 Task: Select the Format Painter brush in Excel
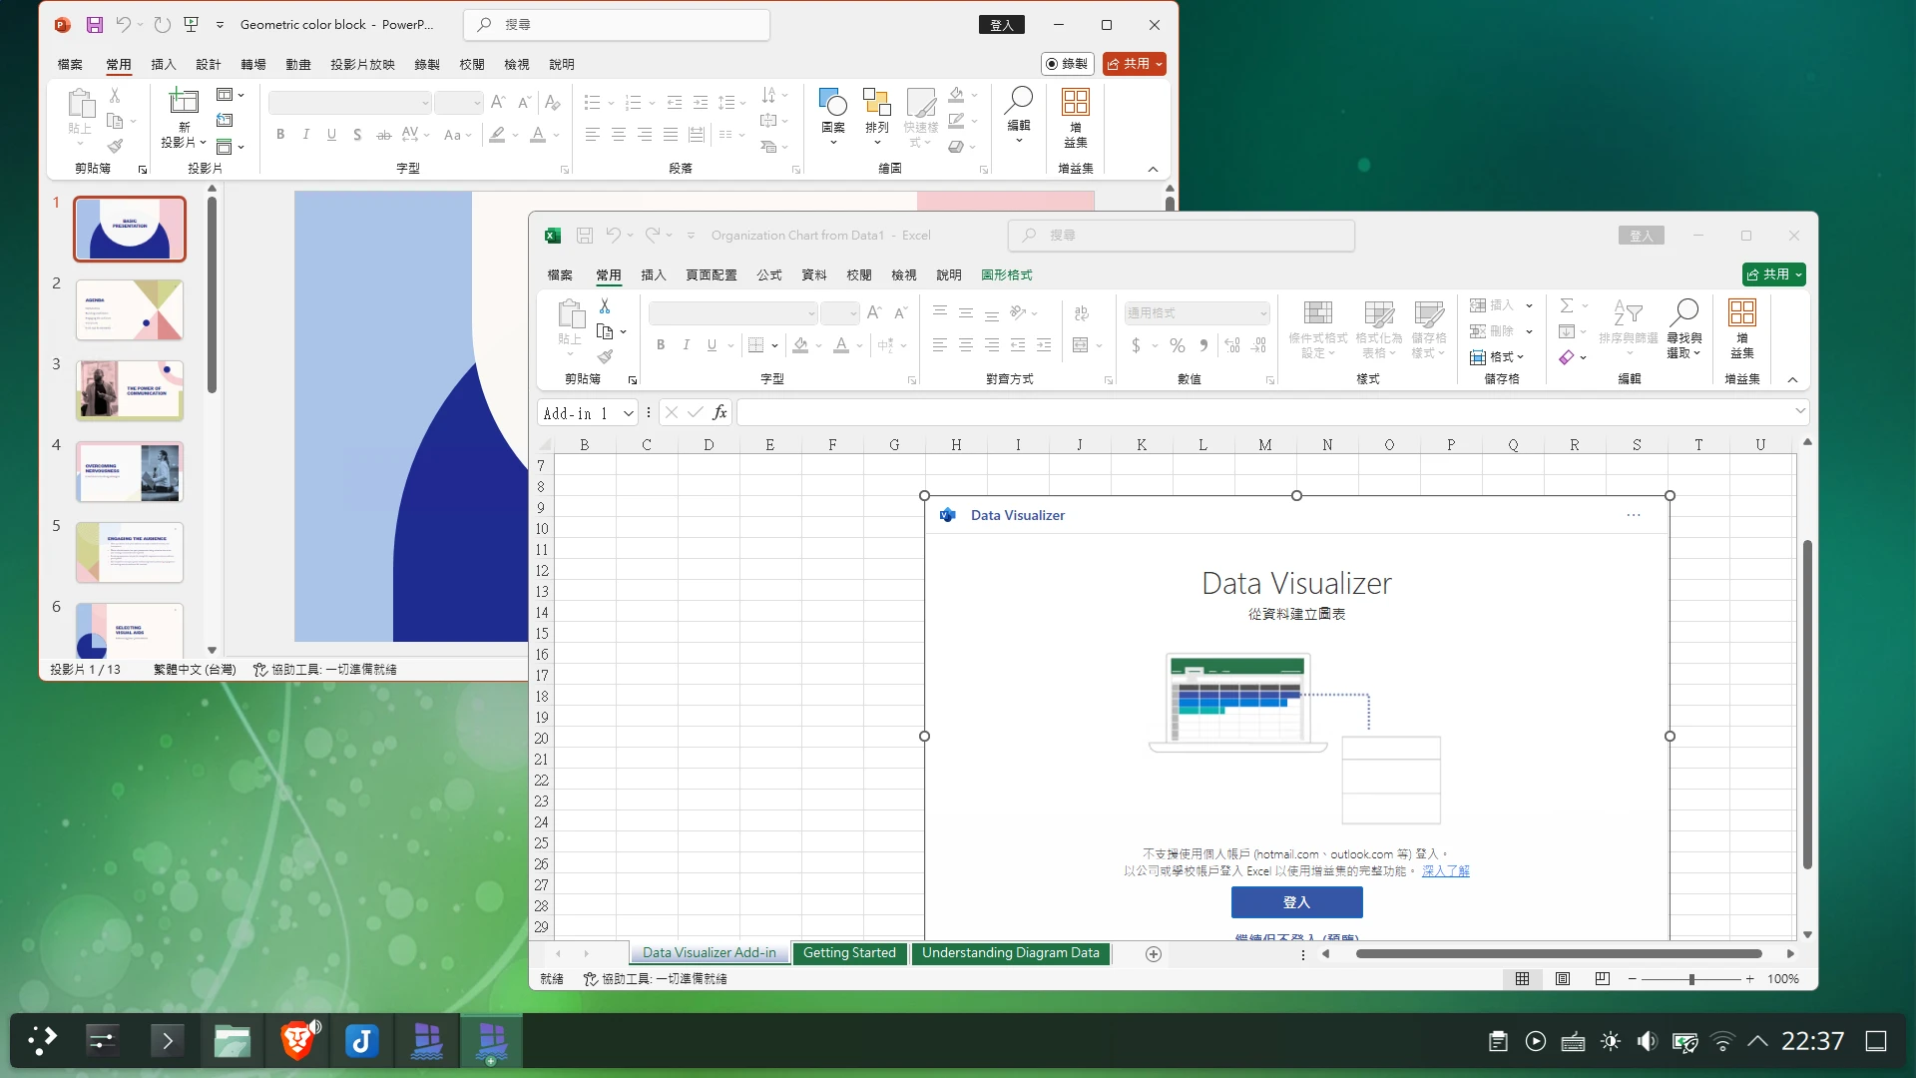pyautogui.click(x=607, y=355)
